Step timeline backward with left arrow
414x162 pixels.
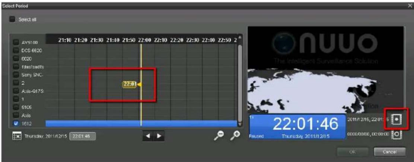pos(149,136)
